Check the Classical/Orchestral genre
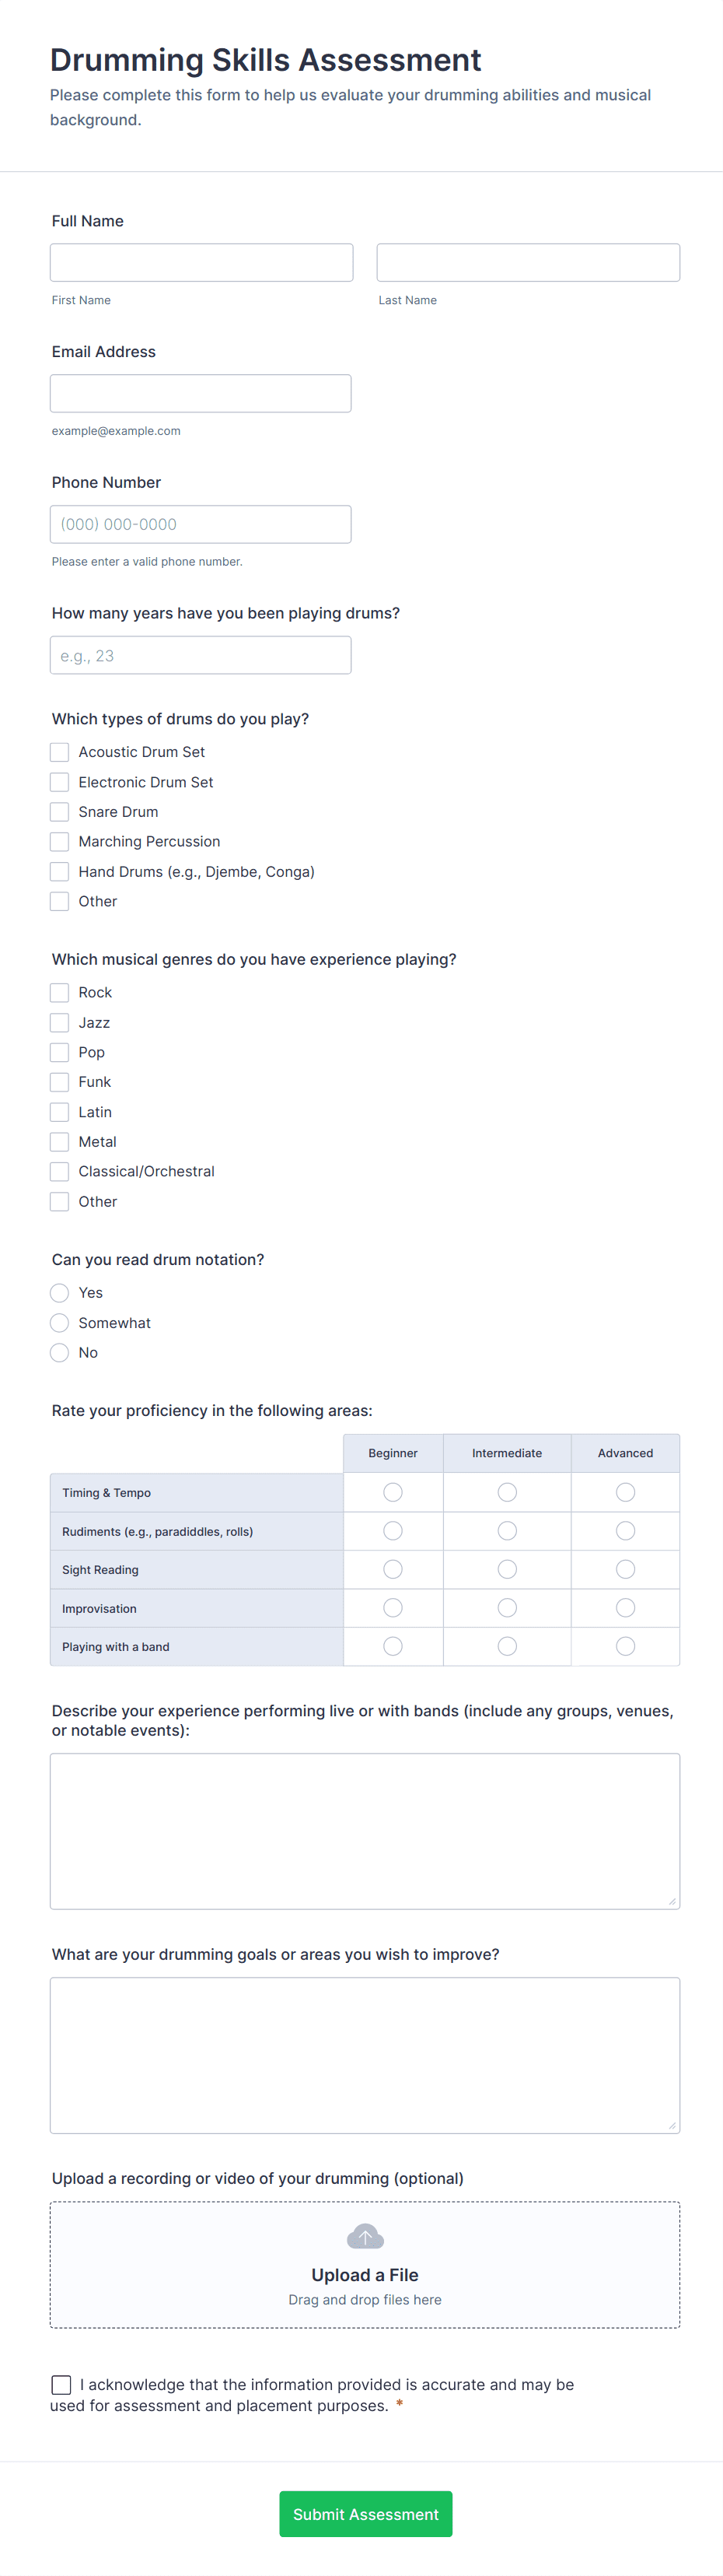Screen dimensions: 723x2576 [x=59, y=1171]
